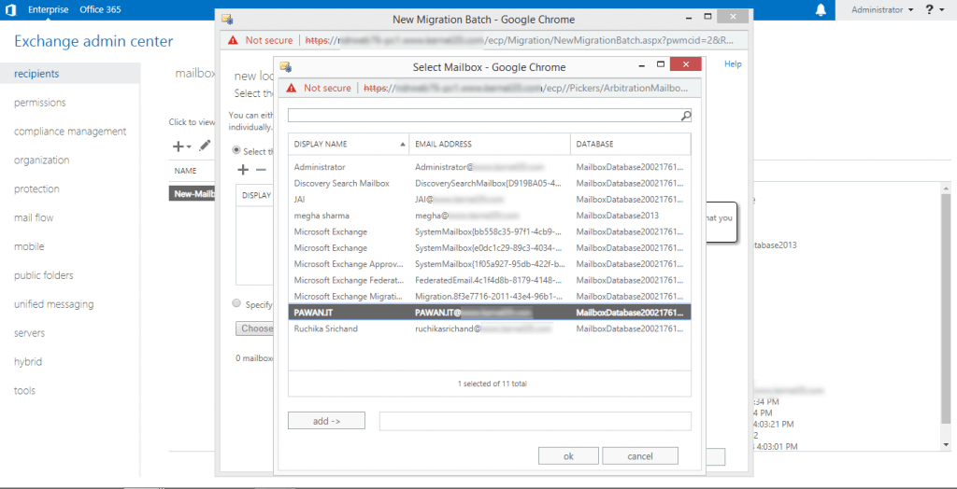Open compliance management section
Screen dimensions: 957x489
(70, 131)
